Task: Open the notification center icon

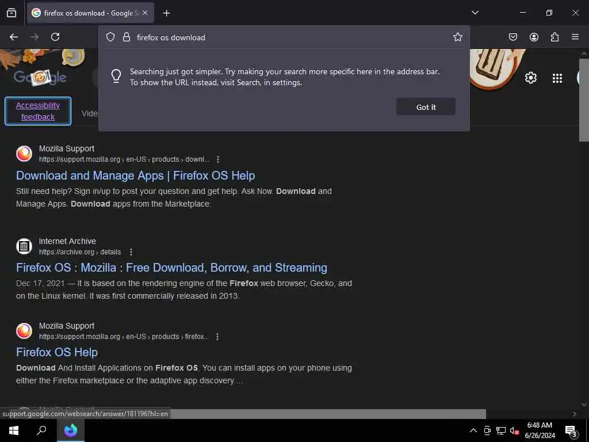Action: coord(571,430)
